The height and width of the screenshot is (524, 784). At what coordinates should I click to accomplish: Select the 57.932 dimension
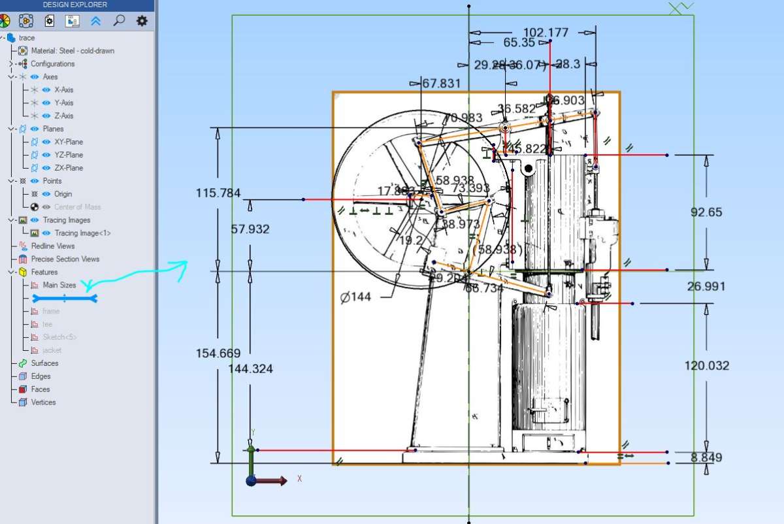point(250,229)
